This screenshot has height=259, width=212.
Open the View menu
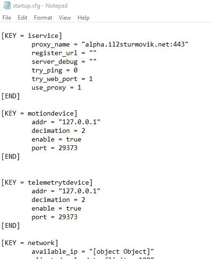[x=65, y=18]
